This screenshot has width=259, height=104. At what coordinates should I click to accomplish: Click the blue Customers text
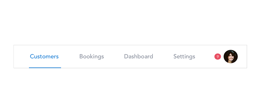pyautogui.click(x=44, y=57)
